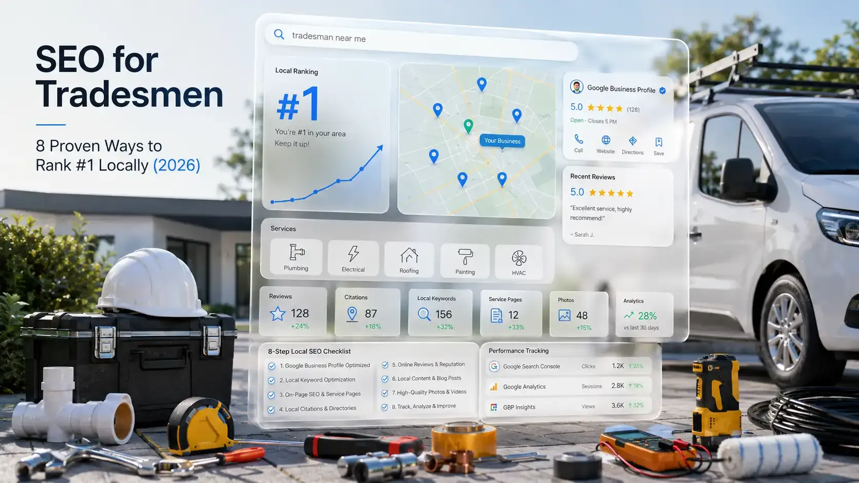Viewport: 859px width, 483px height.
Task: Toggle 'Local Citations & Directories' checkbox
Action: 271,410
